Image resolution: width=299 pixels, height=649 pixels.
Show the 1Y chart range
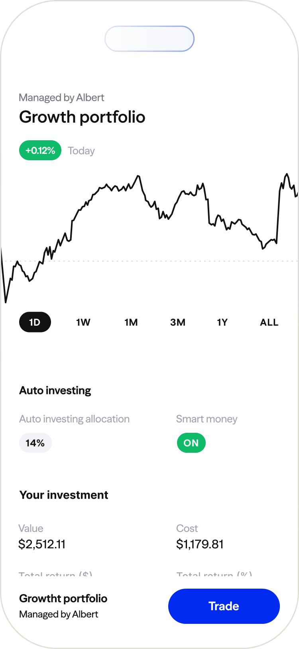tap(222, 322)
